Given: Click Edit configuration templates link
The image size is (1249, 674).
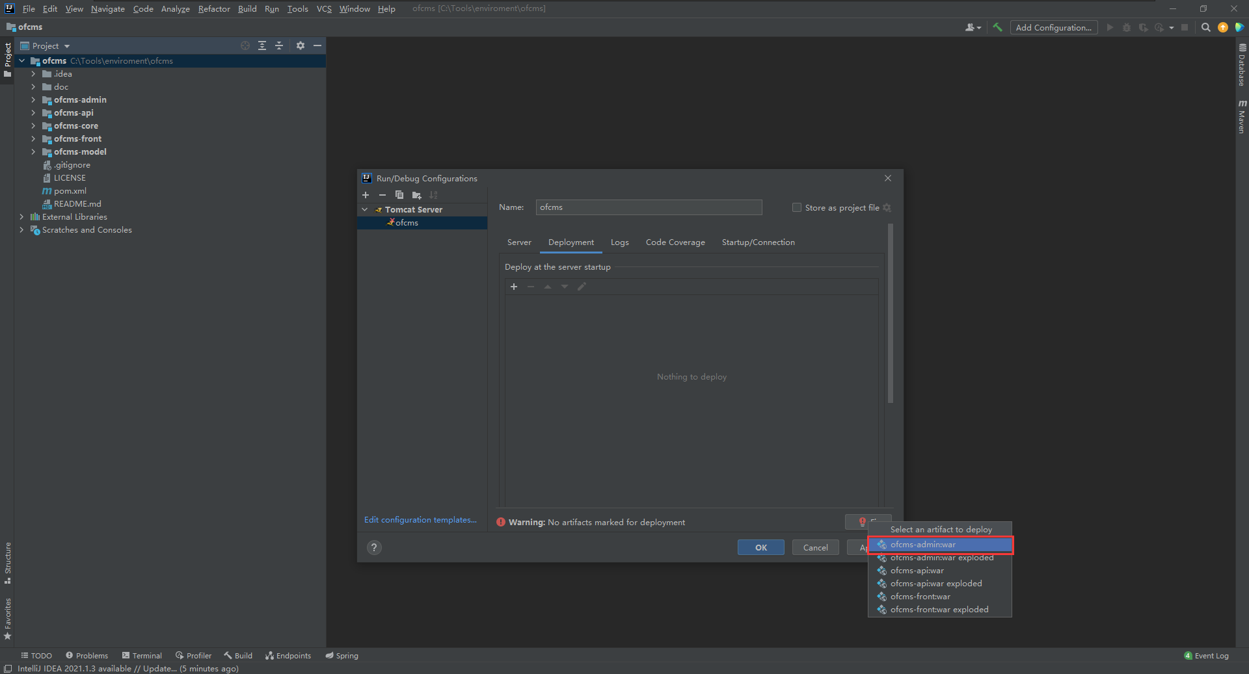Looking at the screenshot, I should coord(420,520).
